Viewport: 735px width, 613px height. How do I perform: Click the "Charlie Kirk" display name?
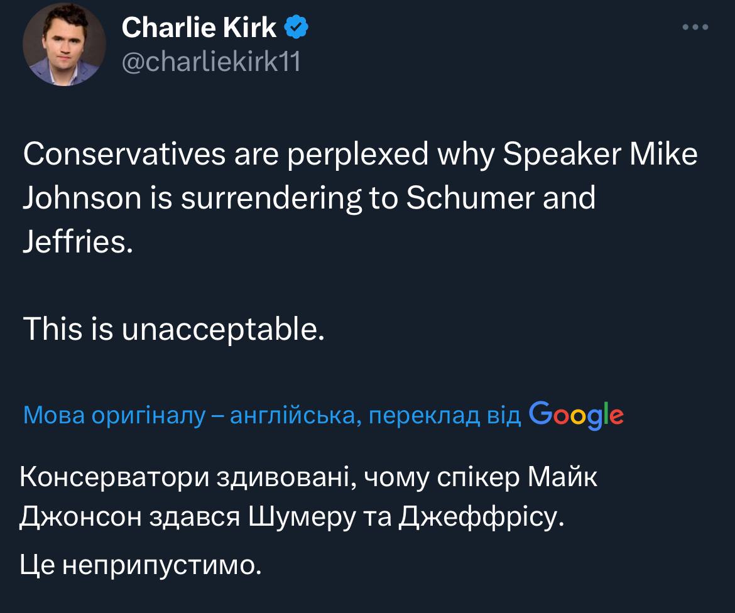click(x=199, y=27)
